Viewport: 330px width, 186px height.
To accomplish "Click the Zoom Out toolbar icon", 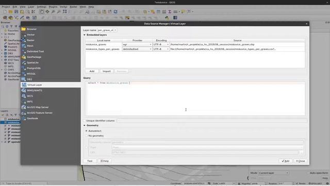I will [x=59, y=11].
